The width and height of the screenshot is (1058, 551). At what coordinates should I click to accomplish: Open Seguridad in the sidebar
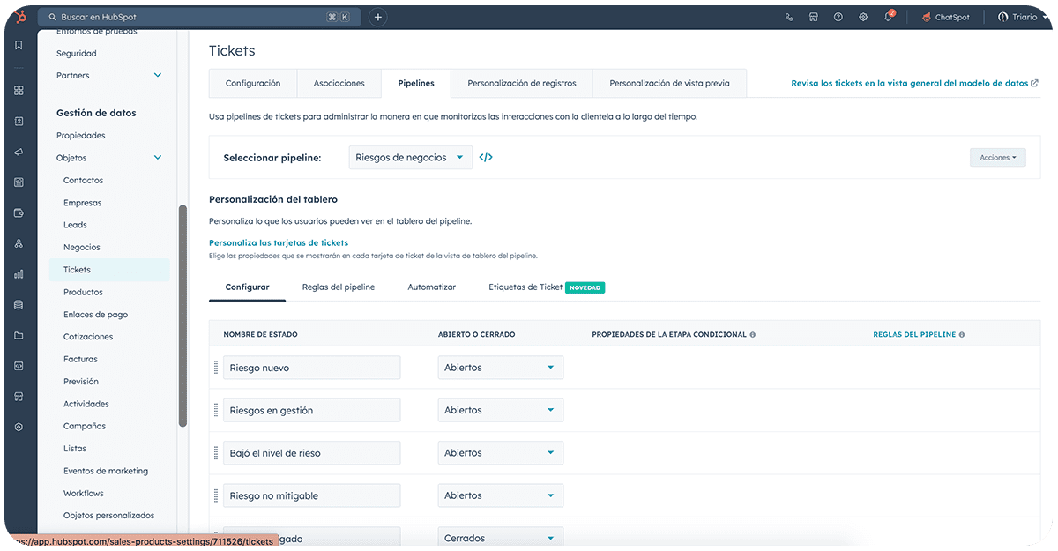[77, 53]
